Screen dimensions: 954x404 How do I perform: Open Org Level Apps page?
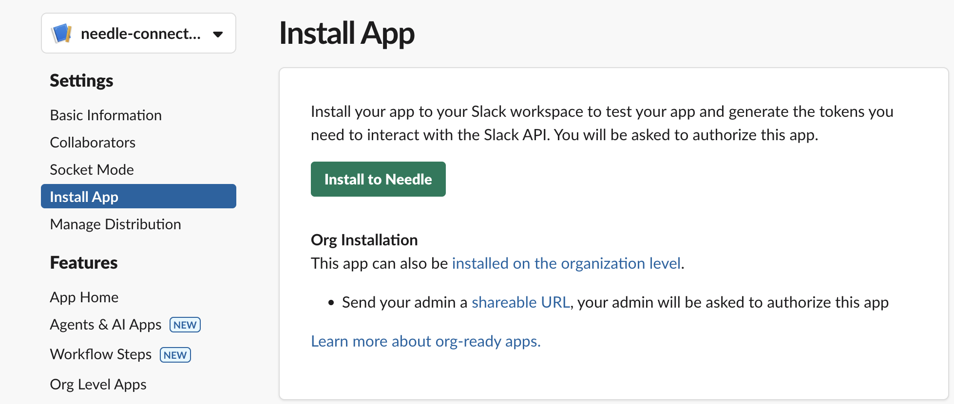[x=98, y=385]
